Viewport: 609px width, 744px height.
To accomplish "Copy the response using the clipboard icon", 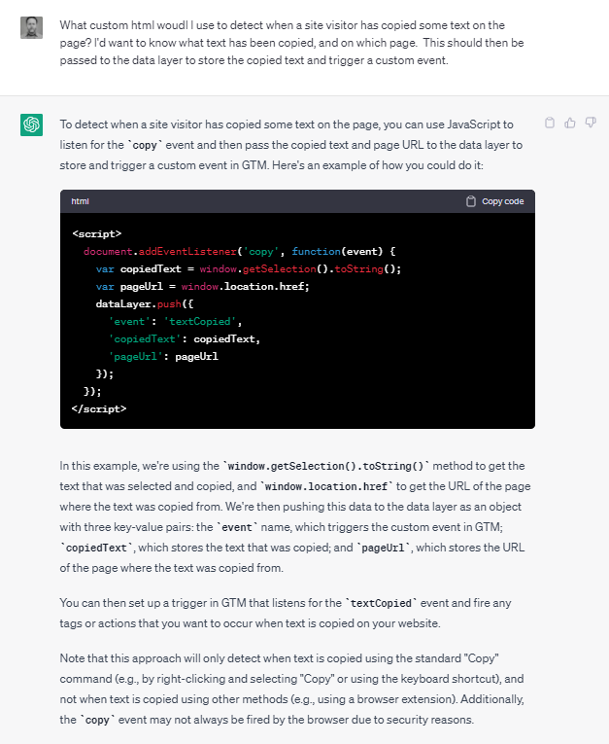I will click(x=550, y=123).
